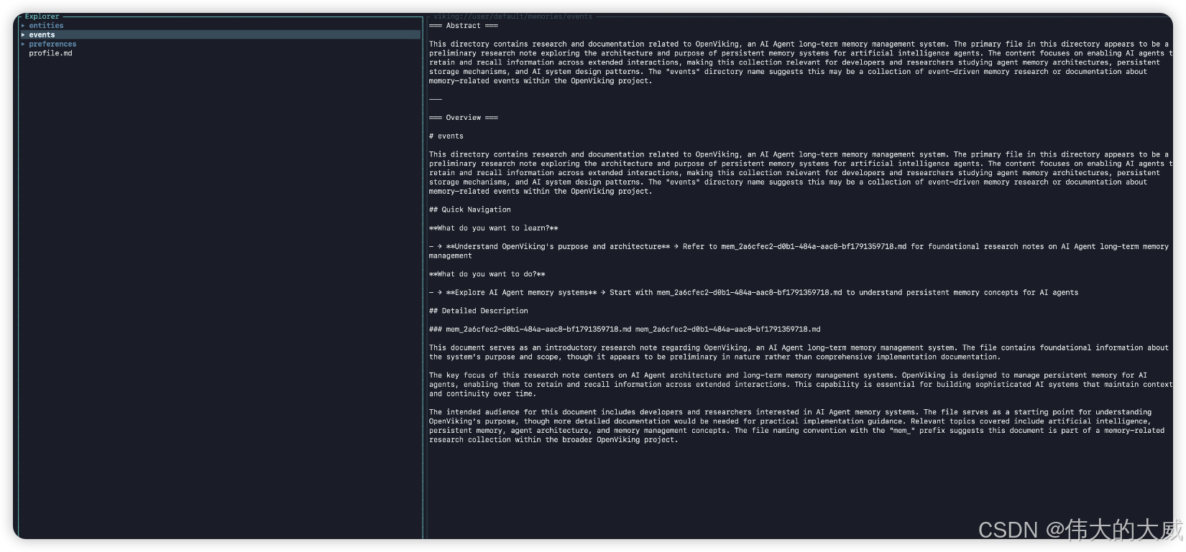Click the '## Detailed Description' heading
The image size is (1186, 552).
click(479, 311)
